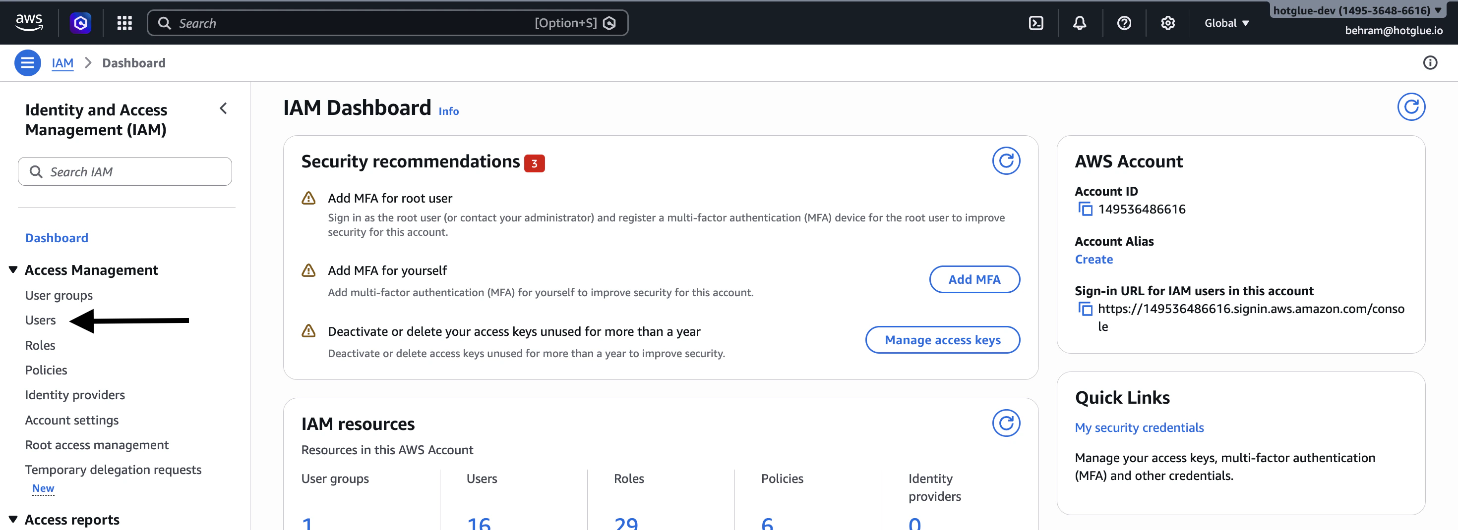Click the behram@hotglue.io user label
1458x530 pixels.
[x=1394, y=31]
